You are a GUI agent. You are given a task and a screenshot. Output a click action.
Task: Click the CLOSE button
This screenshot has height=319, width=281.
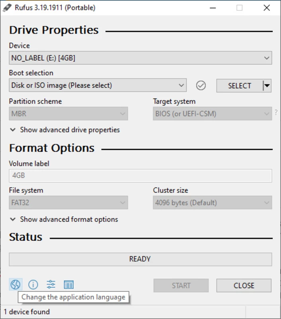[x=244, y=286]
